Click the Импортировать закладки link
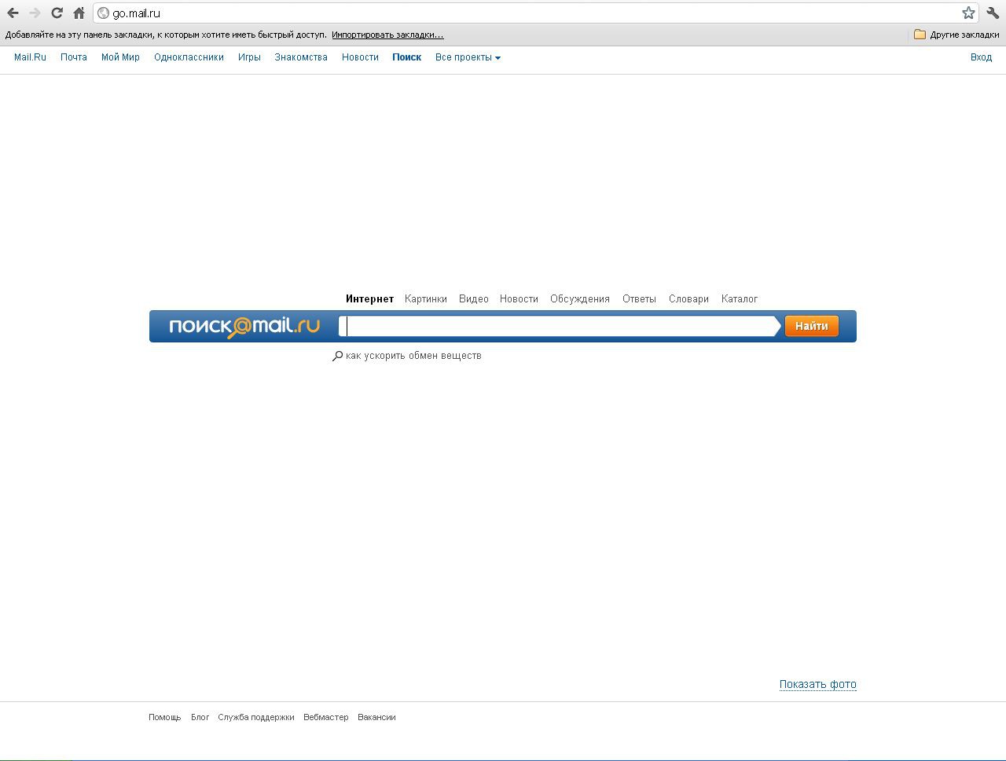This screenshot has width=1006, height=761. [x=387, y=35]
